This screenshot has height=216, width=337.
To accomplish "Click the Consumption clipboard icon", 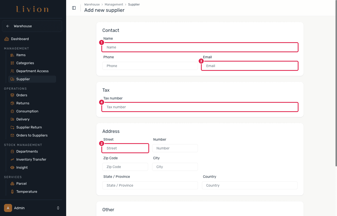I will click(12, 111).
